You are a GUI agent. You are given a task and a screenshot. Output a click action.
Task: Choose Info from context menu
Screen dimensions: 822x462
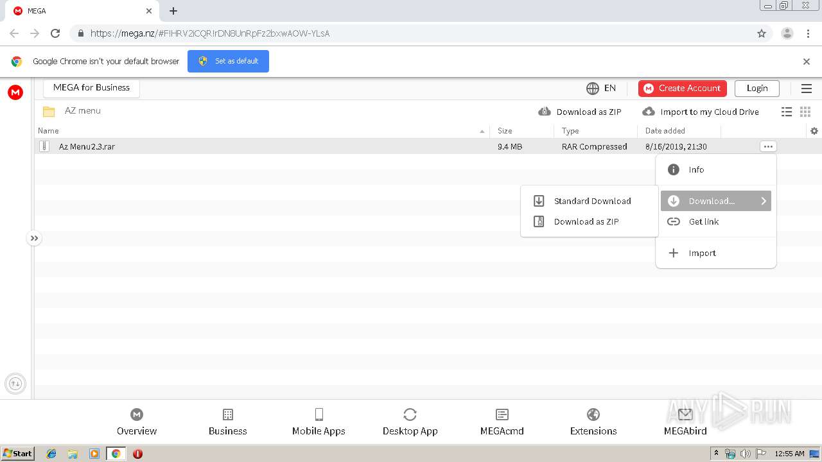point(716,170)
